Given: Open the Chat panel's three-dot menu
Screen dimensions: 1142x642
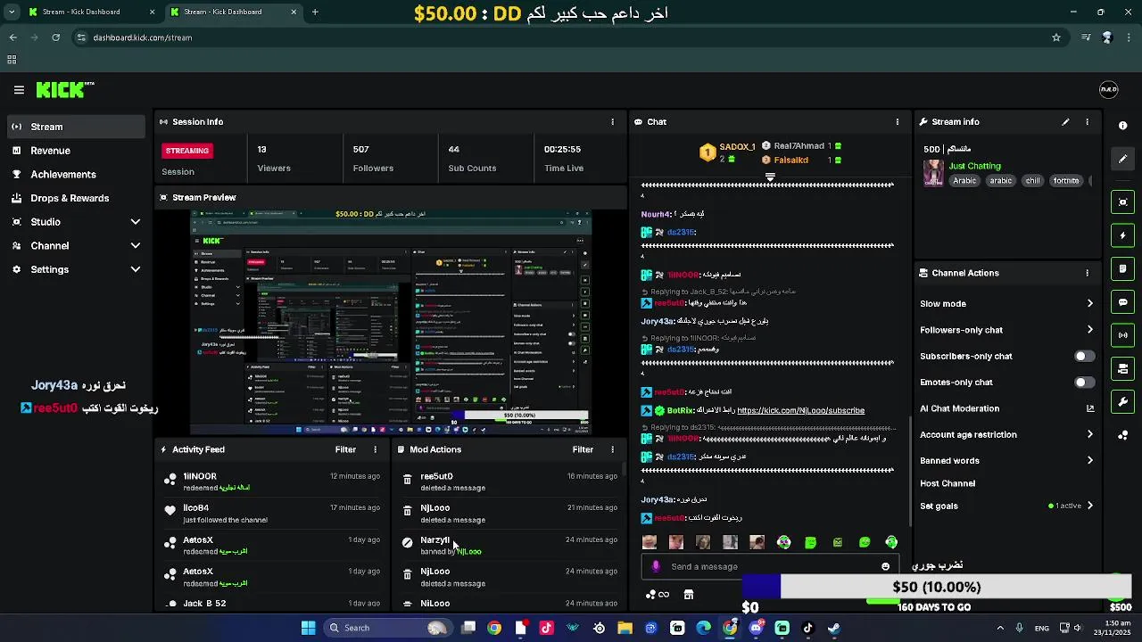Looking at the screenshot, I should click(x=898, y=122).
